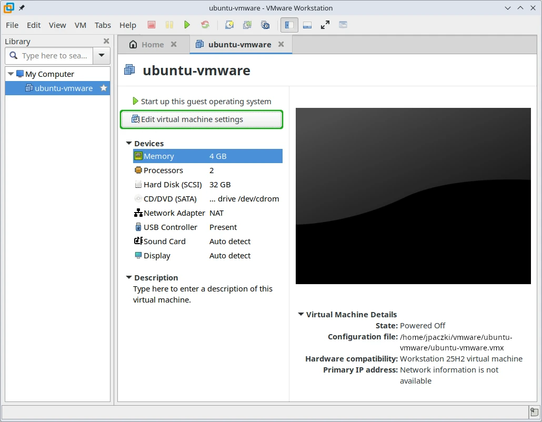Click the library star icon beside ubuntu-vmware

pyautogui.click(x=104, y=88)
